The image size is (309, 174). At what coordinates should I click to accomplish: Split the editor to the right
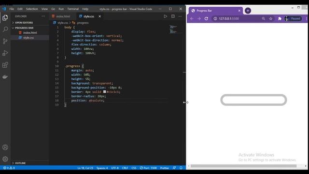(173, 16)
